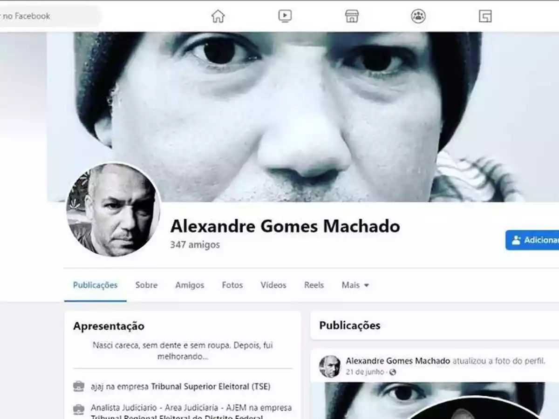Open the Facebook Home icon

pyautogui.click(x=218, y=16)
